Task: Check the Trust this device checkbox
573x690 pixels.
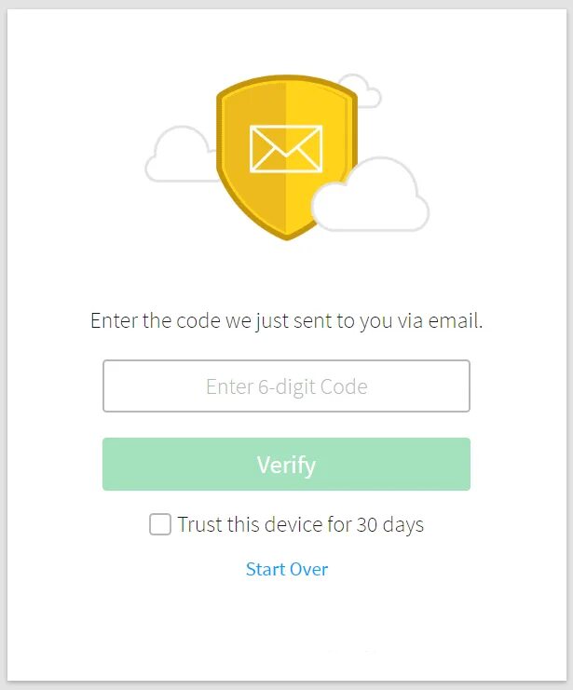Action: click(160, 524)
